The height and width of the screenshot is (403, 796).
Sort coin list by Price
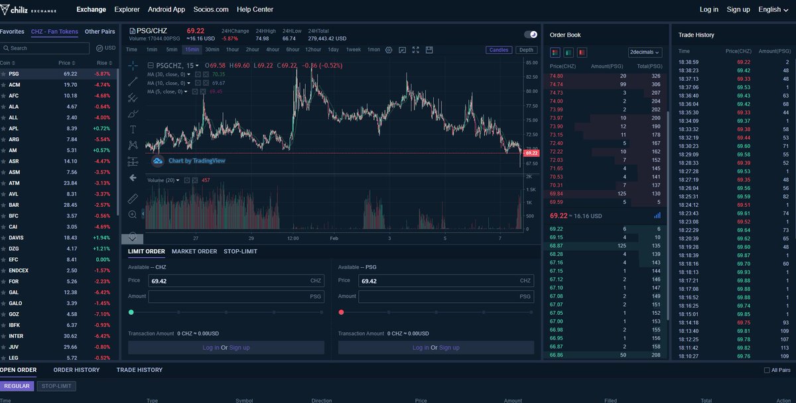(66, 62)
